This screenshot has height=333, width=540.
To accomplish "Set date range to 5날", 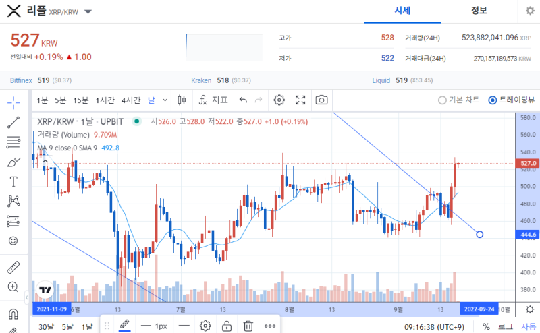I will [x=67, y=326].
